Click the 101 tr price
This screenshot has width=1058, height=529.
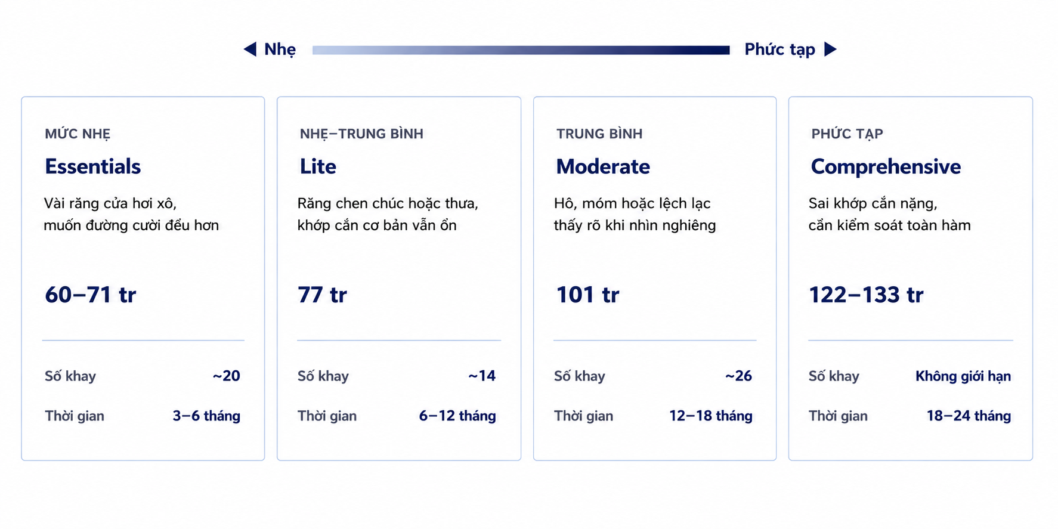(587, 295)
